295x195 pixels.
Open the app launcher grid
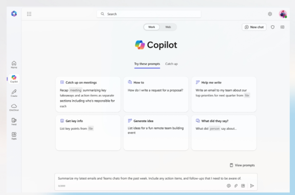(29, 14)
